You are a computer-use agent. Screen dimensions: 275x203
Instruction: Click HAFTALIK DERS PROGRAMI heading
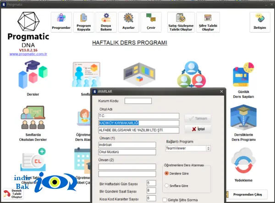coord(130,43)
